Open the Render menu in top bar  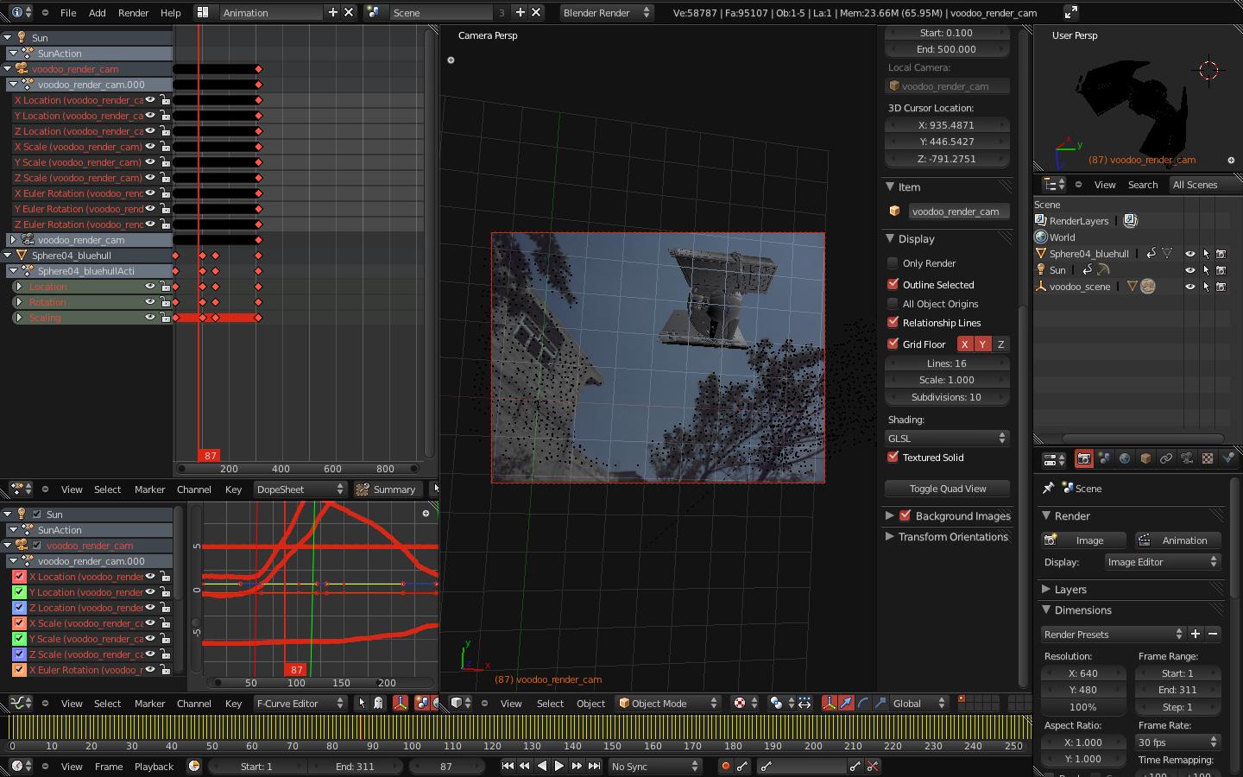click(133, 13)
